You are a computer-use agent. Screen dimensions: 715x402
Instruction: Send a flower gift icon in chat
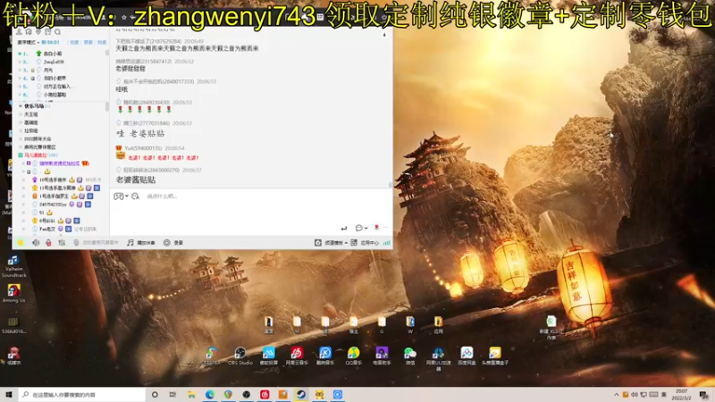pyautogui.click(x=376, y=228)
